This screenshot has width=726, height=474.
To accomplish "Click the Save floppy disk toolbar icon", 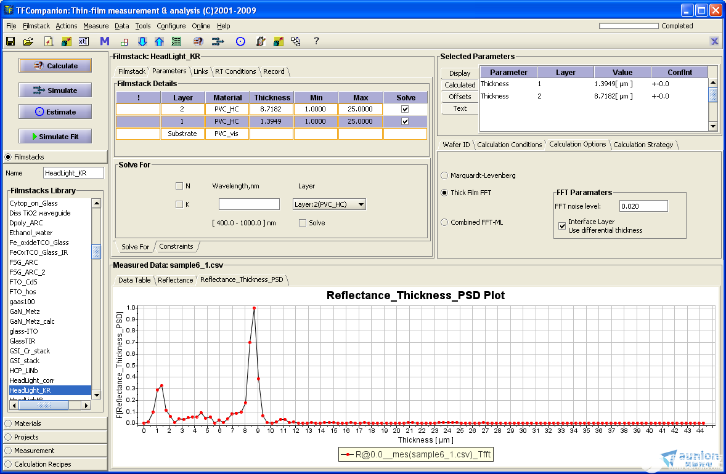I will tap(10, 41).
